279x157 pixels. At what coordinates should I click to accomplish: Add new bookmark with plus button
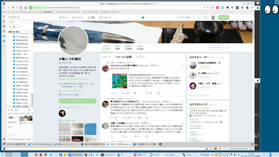point(10,27)
